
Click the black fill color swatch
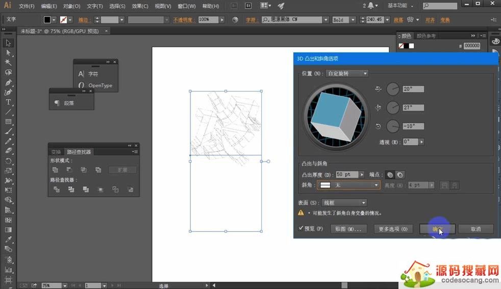click(x=47, y=20)
